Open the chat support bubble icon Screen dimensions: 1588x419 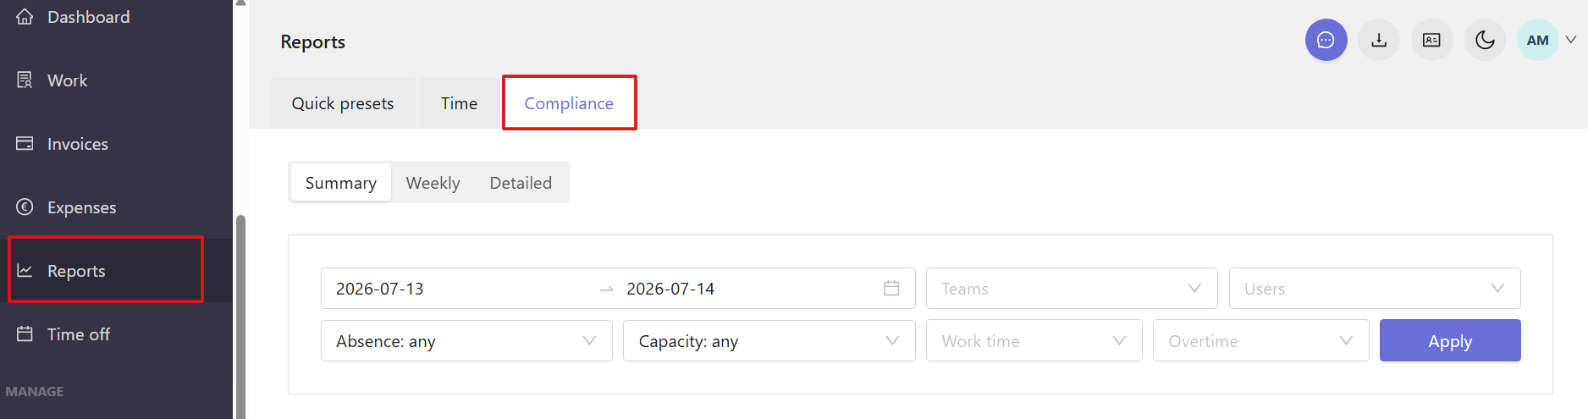(x=1326, y=40)
